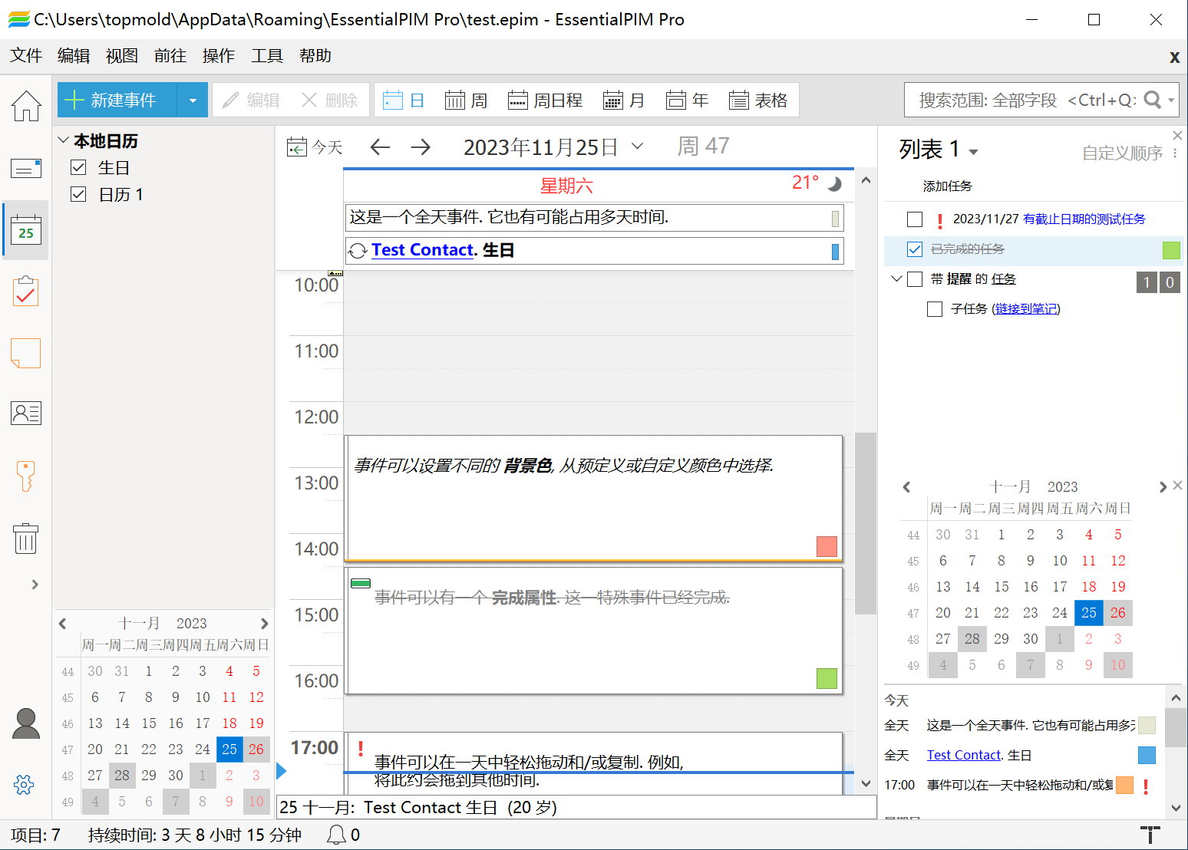Click reminder bell icon in status bar
This screenshot has width=1188, height=850.
click(x=336, y=835)
